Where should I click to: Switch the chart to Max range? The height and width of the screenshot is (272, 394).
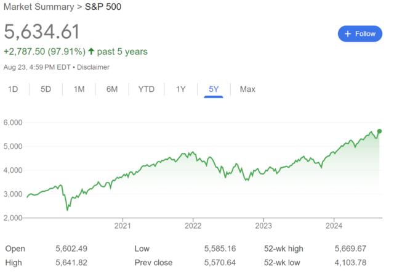247,89
